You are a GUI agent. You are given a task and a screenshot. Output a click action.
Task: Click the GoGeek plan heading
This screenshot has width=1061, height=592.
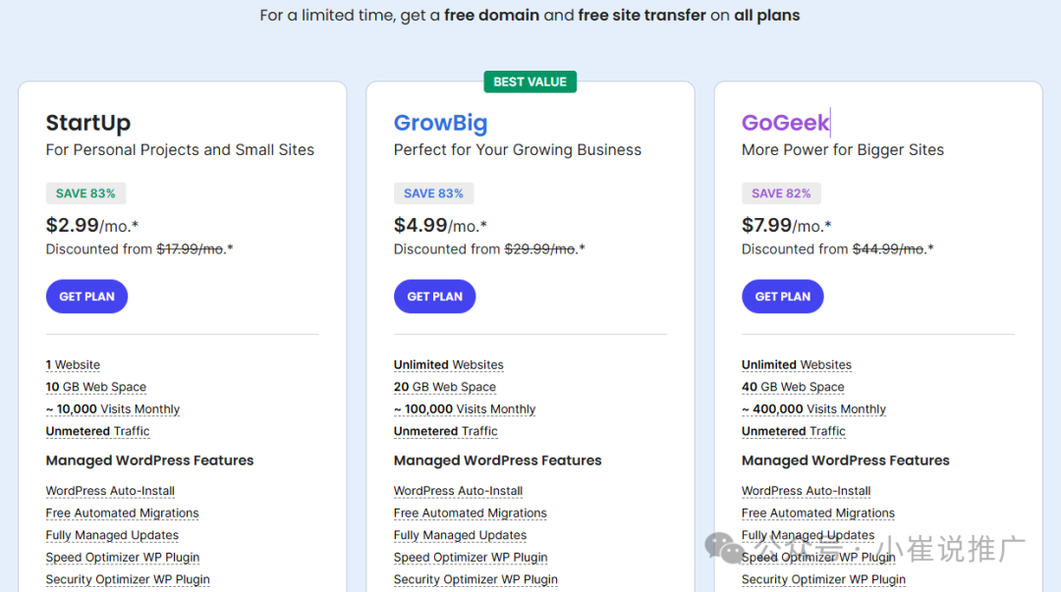click(785, 123)
